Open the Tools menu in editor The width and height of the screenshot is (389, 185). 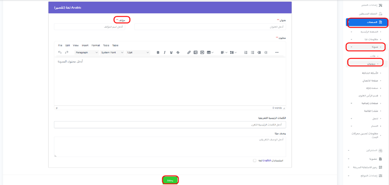tap(106, 46)
